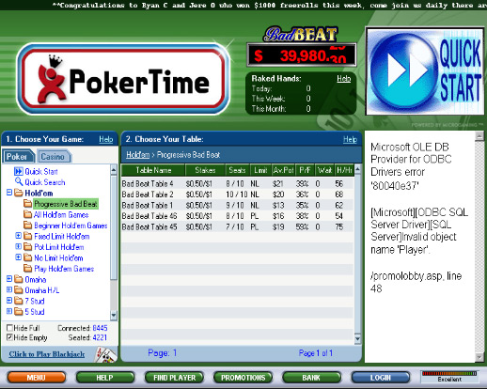Collapse the Hold'em tree node

(x=9, y=193)
